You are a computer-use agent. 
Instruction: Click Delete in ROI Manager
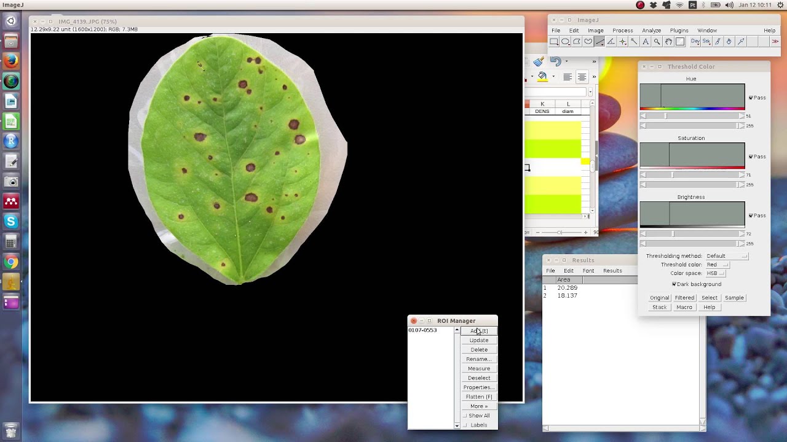pos(479,350)
